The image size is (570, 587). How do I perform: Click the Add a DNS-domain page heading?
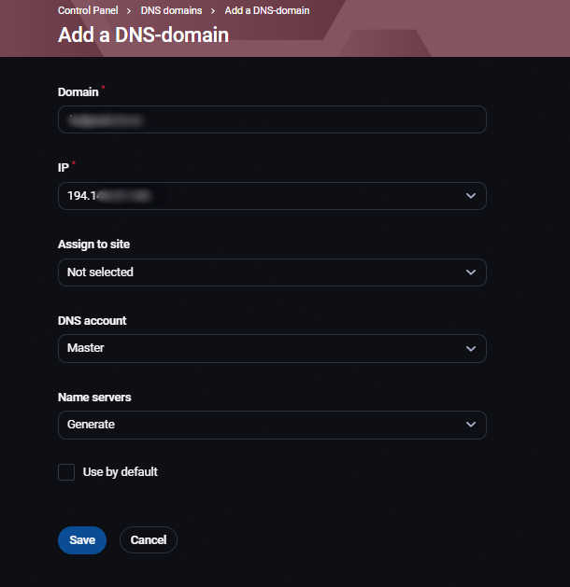143,35
